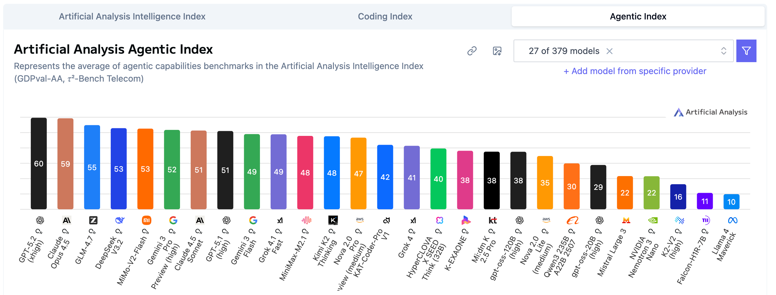Image resolution: width=776 pixels, height=295 pixels.
Task: Switch to Artificial Analysis Intelligence Index tab
Action: point(132,16)
